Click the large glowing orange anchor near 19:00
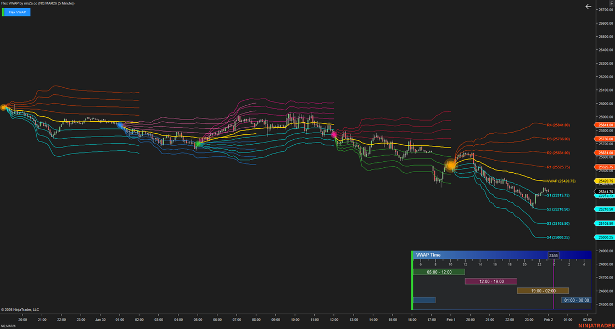This screenshot has width=615, height=329. [x=451, y=165]
